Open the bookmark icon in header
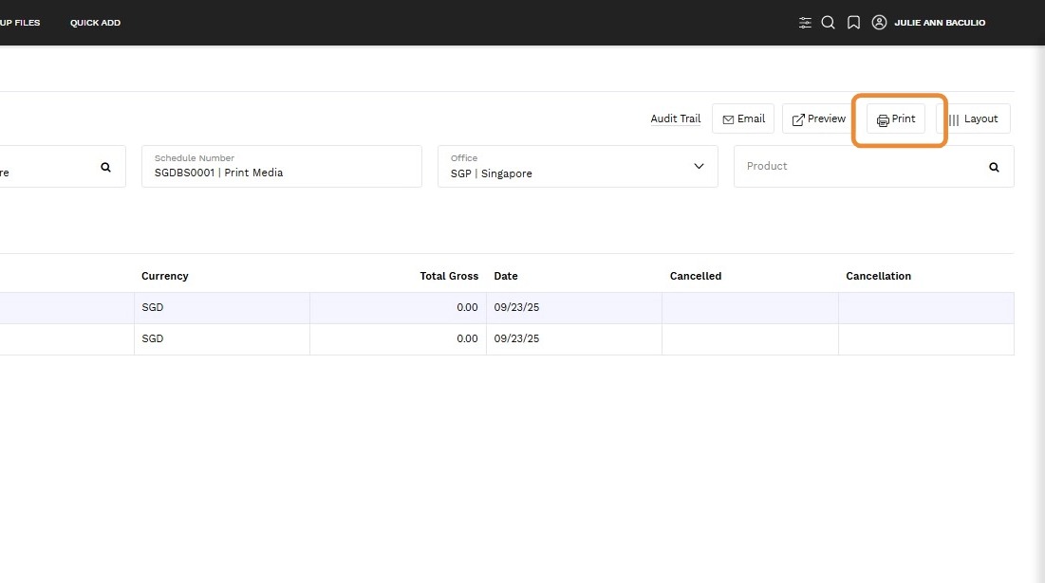The height and width of the screenshot is (583, 1045). point(853,23)
